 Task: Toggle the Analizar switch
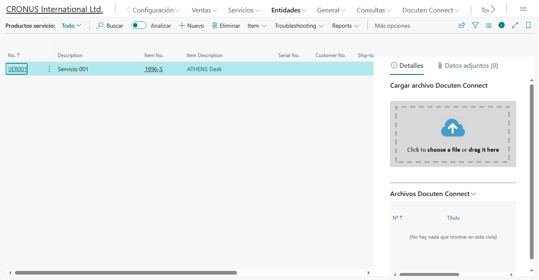click(x=139, y=25)
